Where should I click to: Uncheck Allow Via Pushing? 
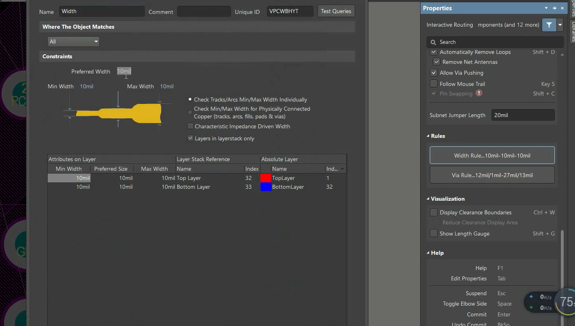coord(434,73)
